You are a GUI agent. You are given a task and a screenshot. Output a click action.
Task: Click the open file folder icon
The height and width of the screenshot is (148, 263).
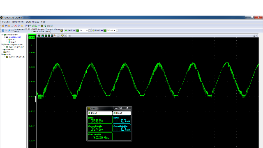(x=3, y=25)
